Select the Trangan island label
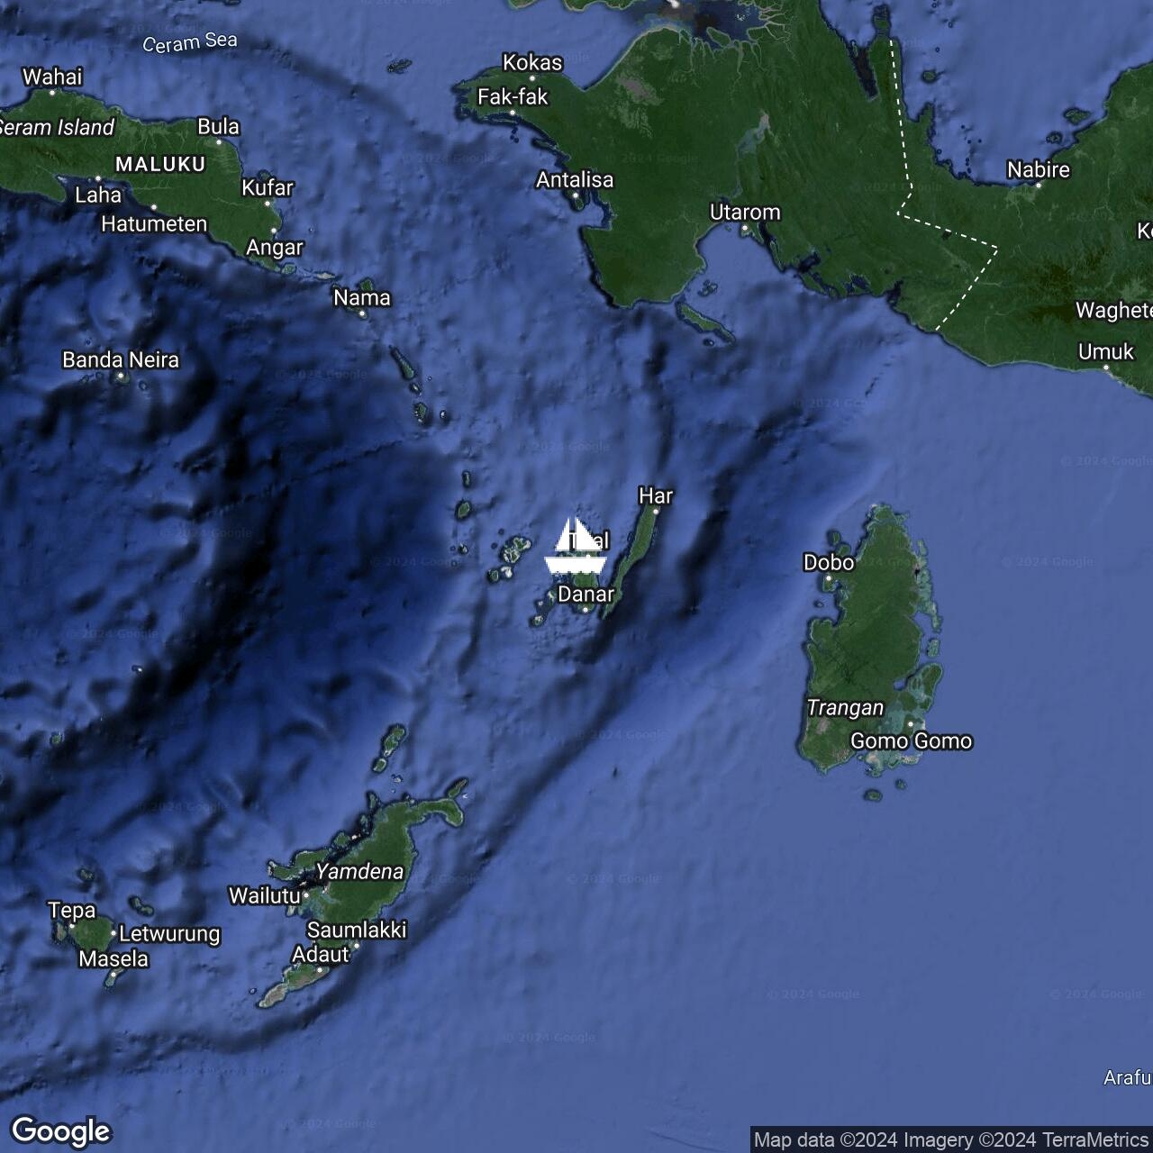Viewport: 1153px width, 1153px height. click(x=845, y=708)
